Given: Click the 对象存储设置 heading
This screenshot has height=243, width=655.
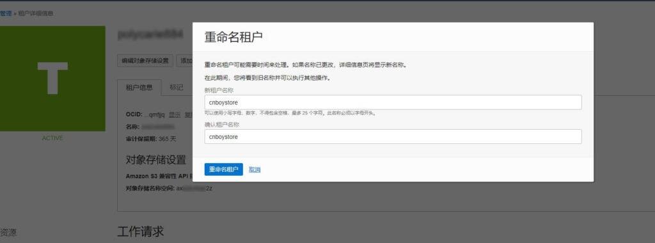Looking at the screenshot, I should click(155, 159).
